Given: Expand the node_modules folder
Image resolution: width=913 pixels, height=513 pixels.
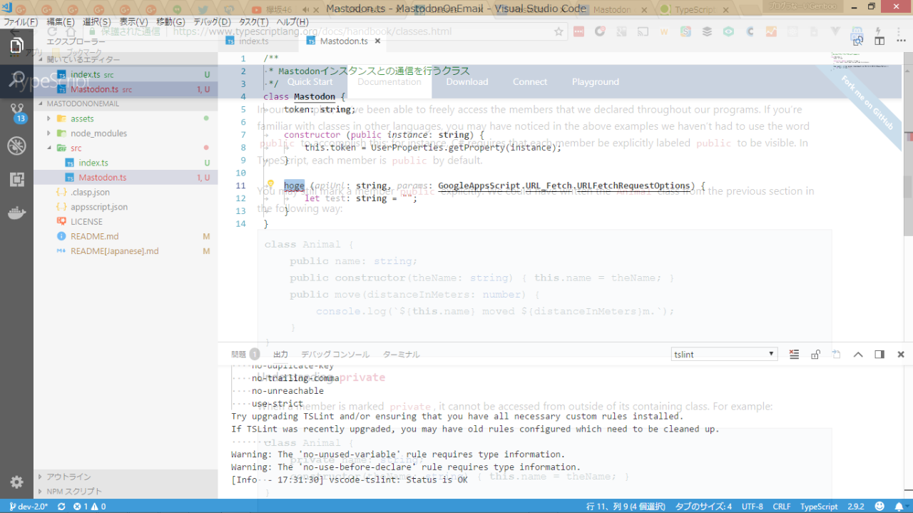Looking at the screenshot, I should (98, 133).
